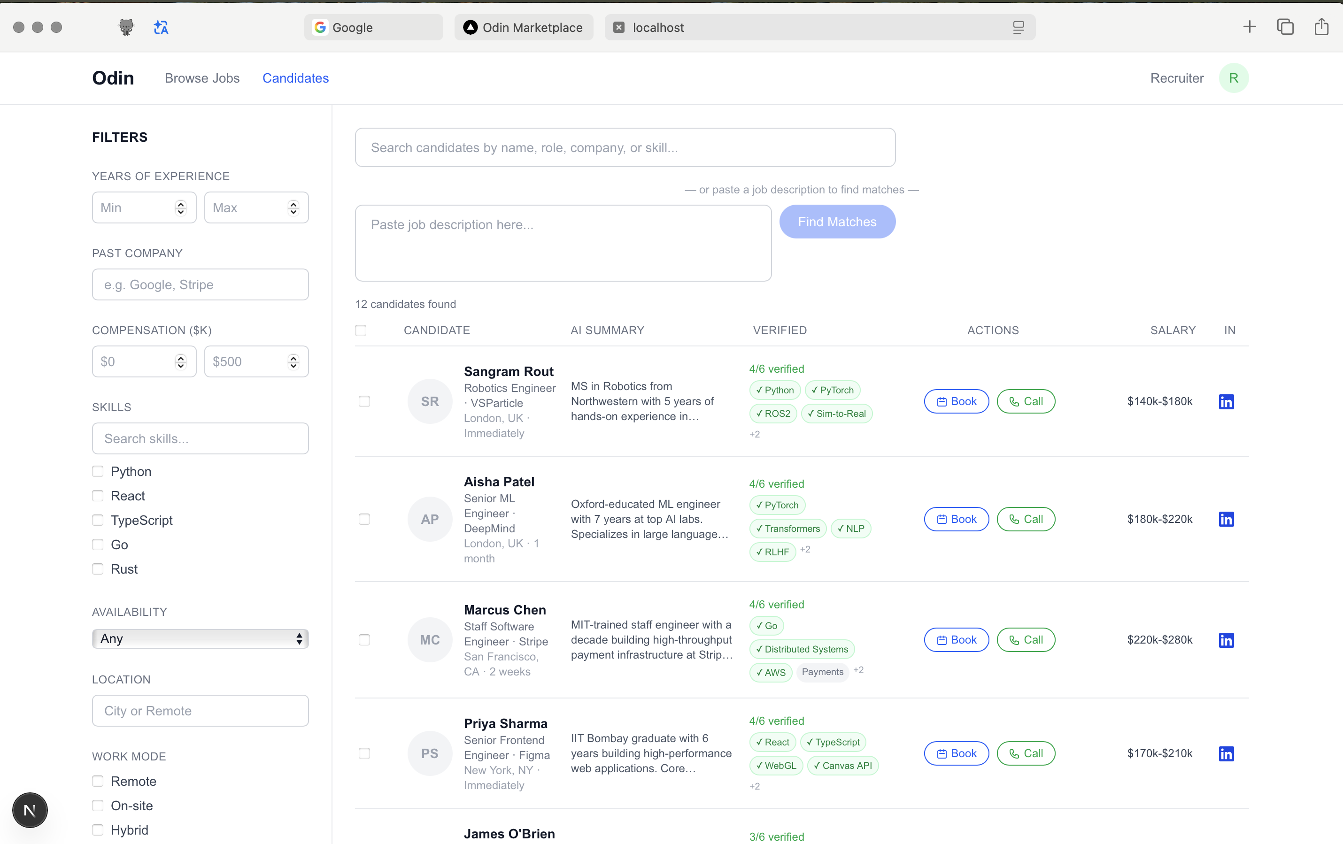Viewport: 1343px width, 844px height.
Task: Enable the TypeScript skill filter
Action: (98, 520)
